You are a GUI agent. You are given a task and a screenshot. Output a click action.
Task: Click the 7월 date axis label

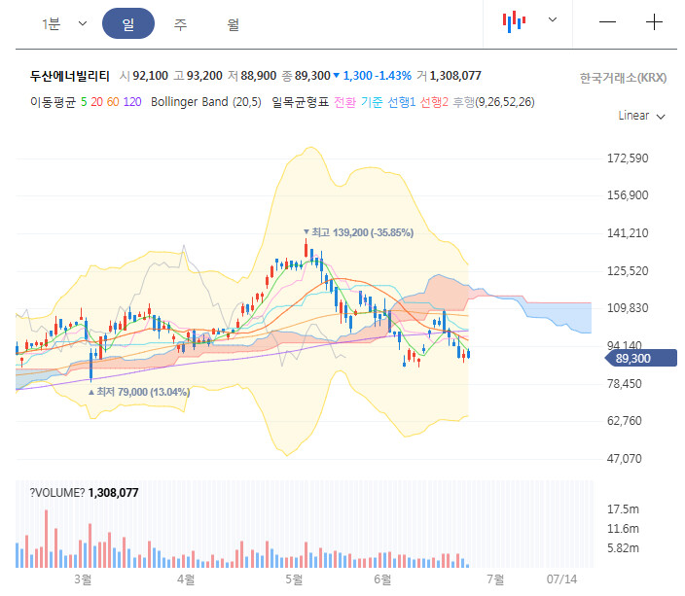click(x=495, y=579)
